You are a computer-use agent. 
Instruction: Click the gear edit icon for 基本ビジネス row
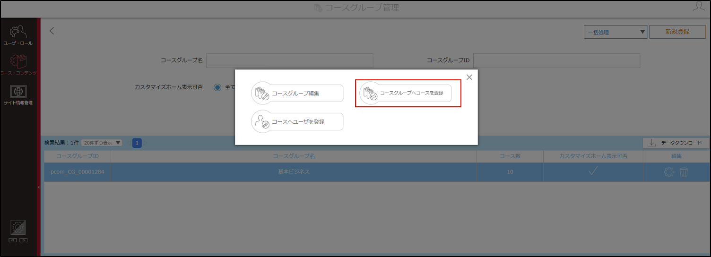click(668, 172)
